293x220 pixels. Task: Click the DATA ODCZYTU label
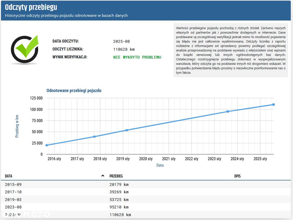(x=66, y=41)
